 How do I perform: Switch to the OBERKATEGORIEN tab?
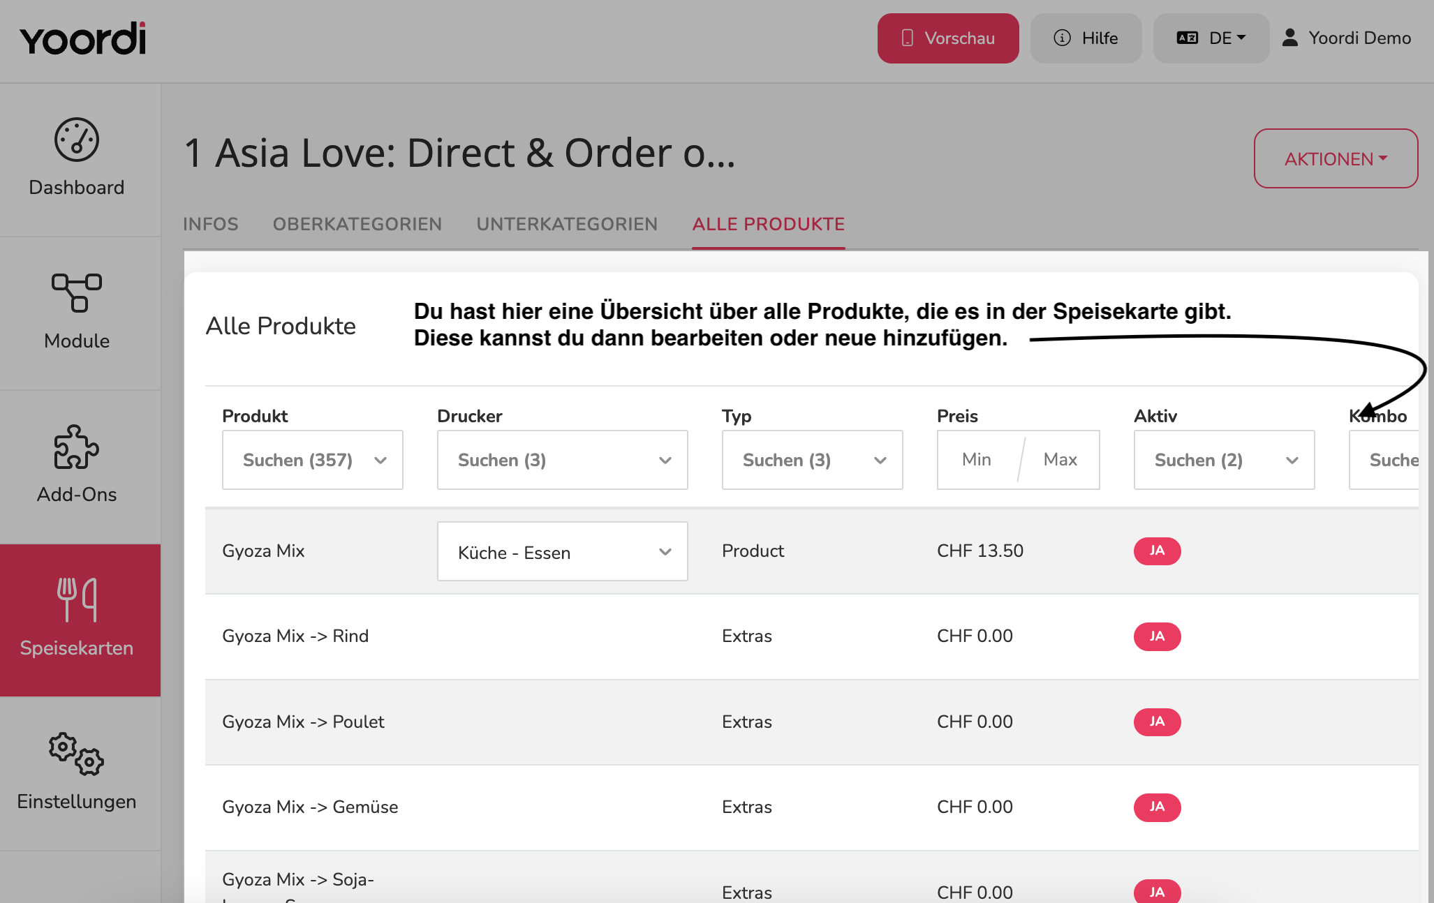[357, 224]
